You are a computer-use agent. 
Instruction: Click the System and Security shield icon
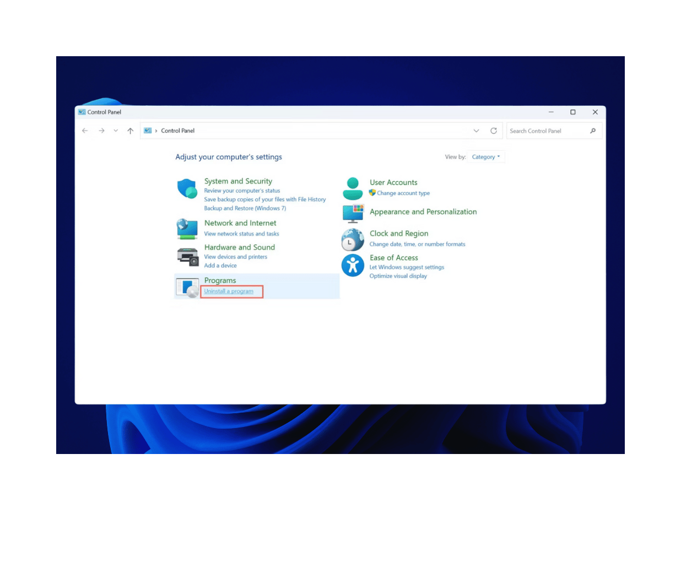187,188
